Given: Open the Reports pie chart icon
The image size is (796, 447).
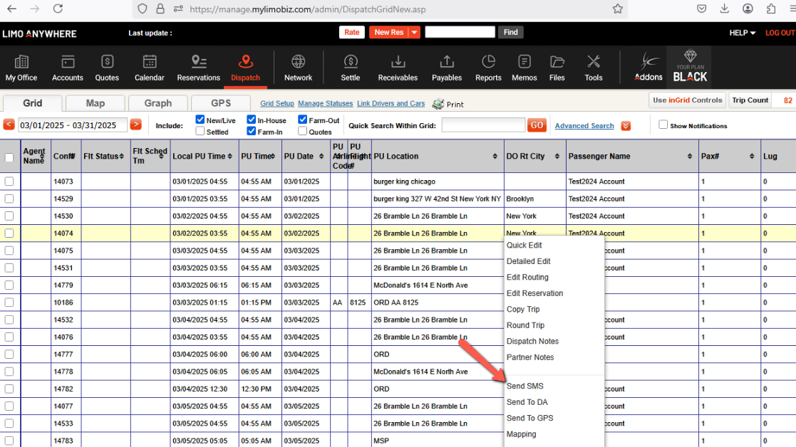Looking at the screenshot, I should (488, 62).
